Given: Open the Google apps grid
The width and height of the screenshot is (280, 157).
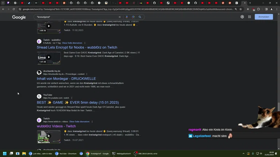Looking at the screenshot, I should 249,17.
